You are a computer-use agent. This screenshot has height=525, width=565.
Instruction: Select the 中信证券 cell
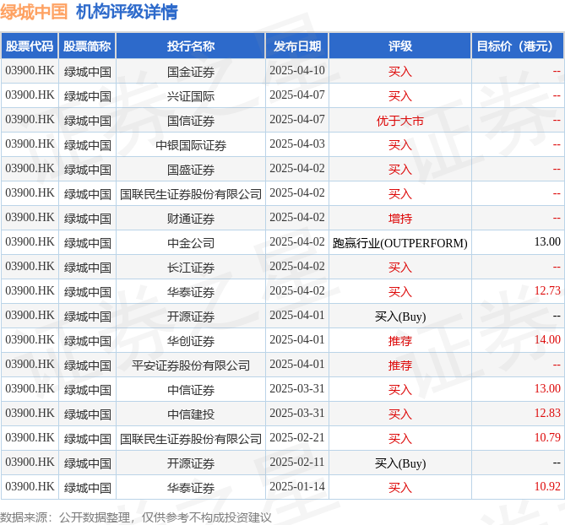(x=191, y=390)
